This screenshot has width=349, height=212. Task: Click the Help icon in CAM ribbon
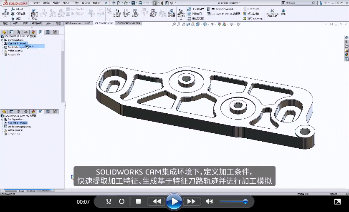coord(283,12)
